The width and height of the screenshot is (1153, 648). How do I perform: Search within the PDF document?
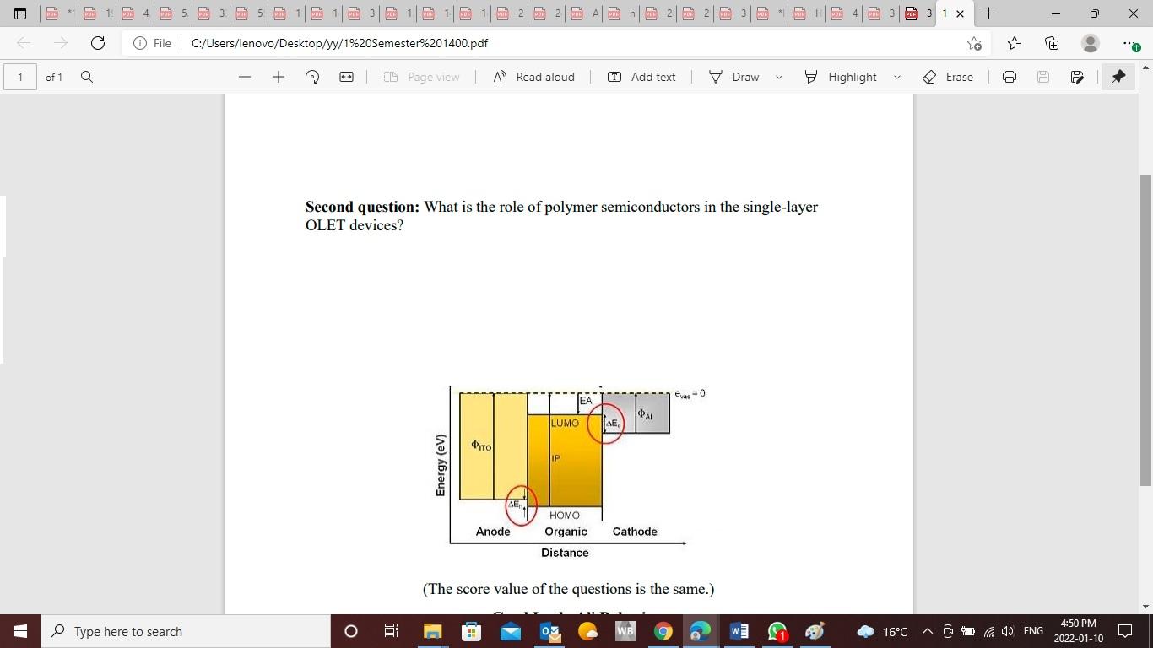(86, 77)
